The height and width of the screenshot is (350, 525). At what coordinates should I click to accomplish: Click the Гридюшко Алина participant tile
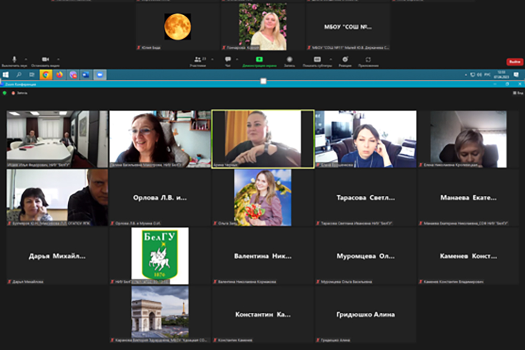click(365, 314)
